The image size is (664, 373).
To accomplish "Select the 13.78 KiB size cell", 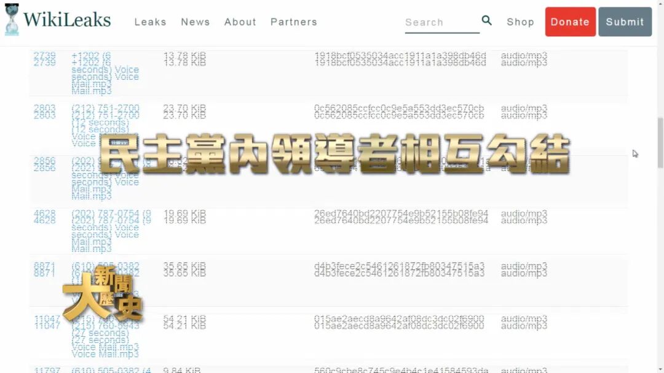I will coord(184,59).
